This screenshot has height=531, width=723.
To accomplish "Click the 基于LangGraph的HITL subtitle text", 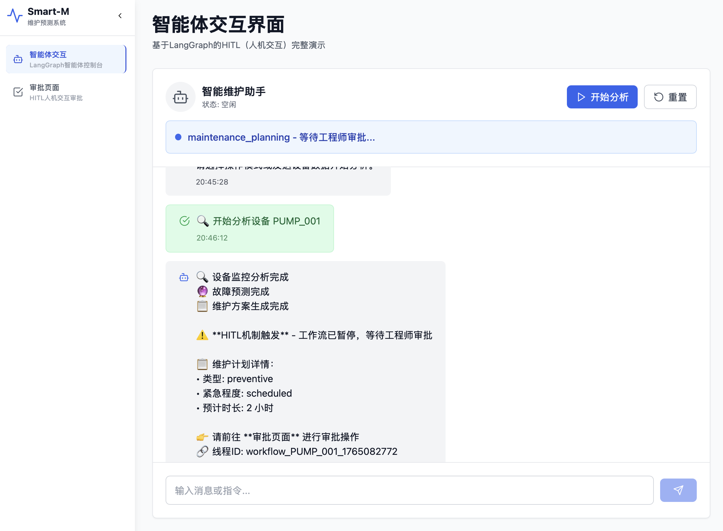I will tap(239, 45).
